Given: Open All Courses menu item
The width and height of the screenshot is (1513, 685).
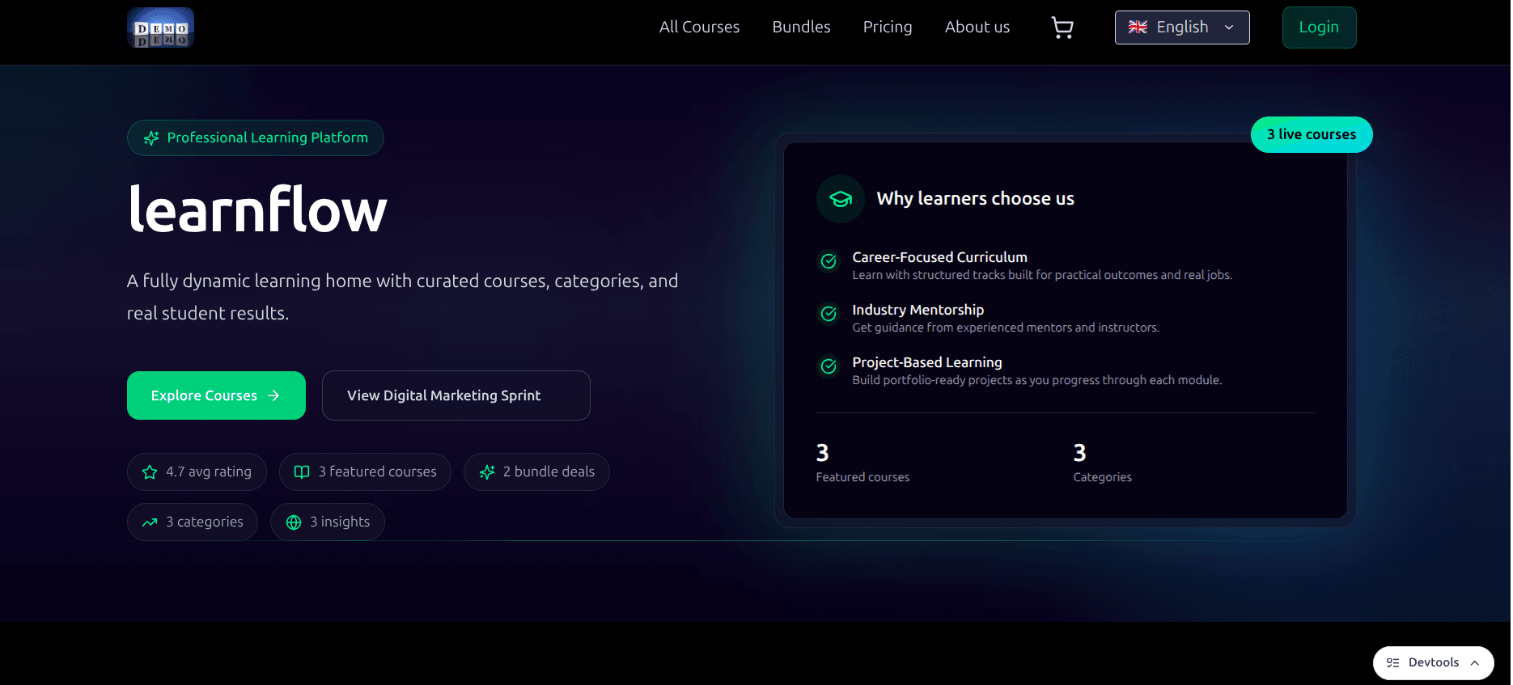Looking at the screenshot, I should (699, 27).
